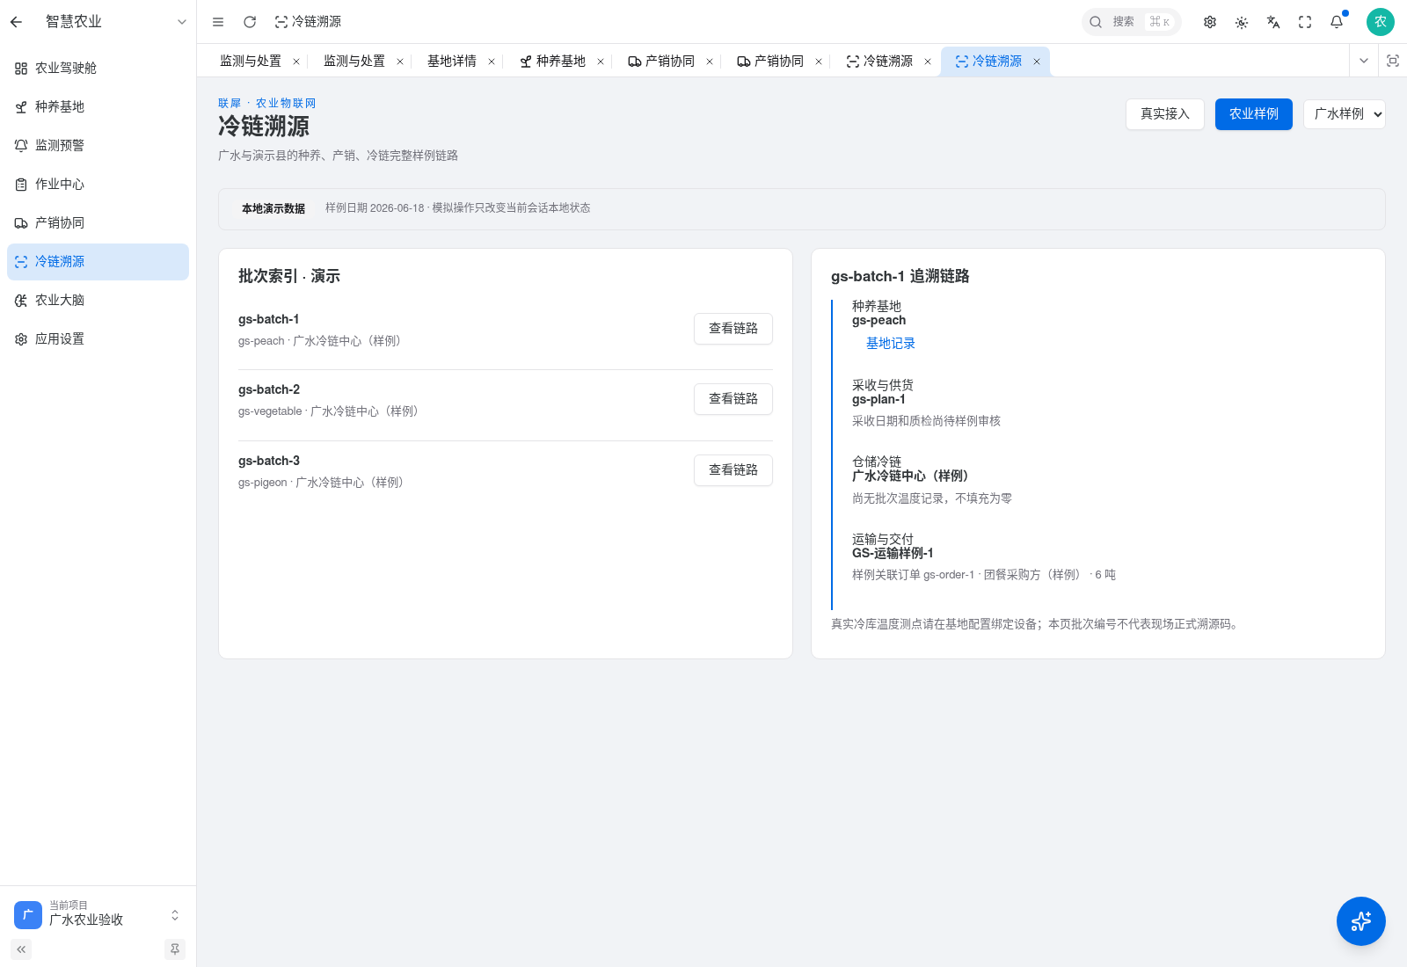The height and width of the screenshot is (967, 1407).
Task: Open the 基地记录 link
Action: click(x=890, y=344)
